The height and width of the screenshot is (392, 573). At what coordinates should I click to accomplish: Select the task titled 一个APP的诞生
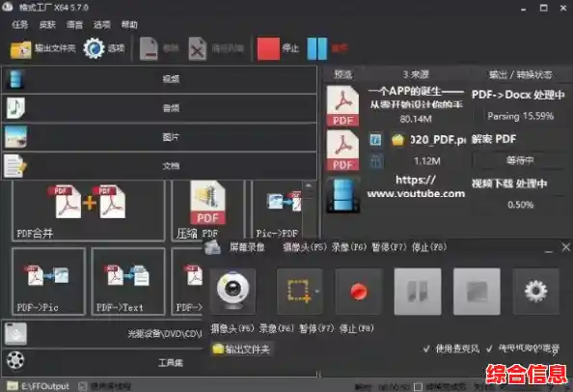click(x=416, y=98)
